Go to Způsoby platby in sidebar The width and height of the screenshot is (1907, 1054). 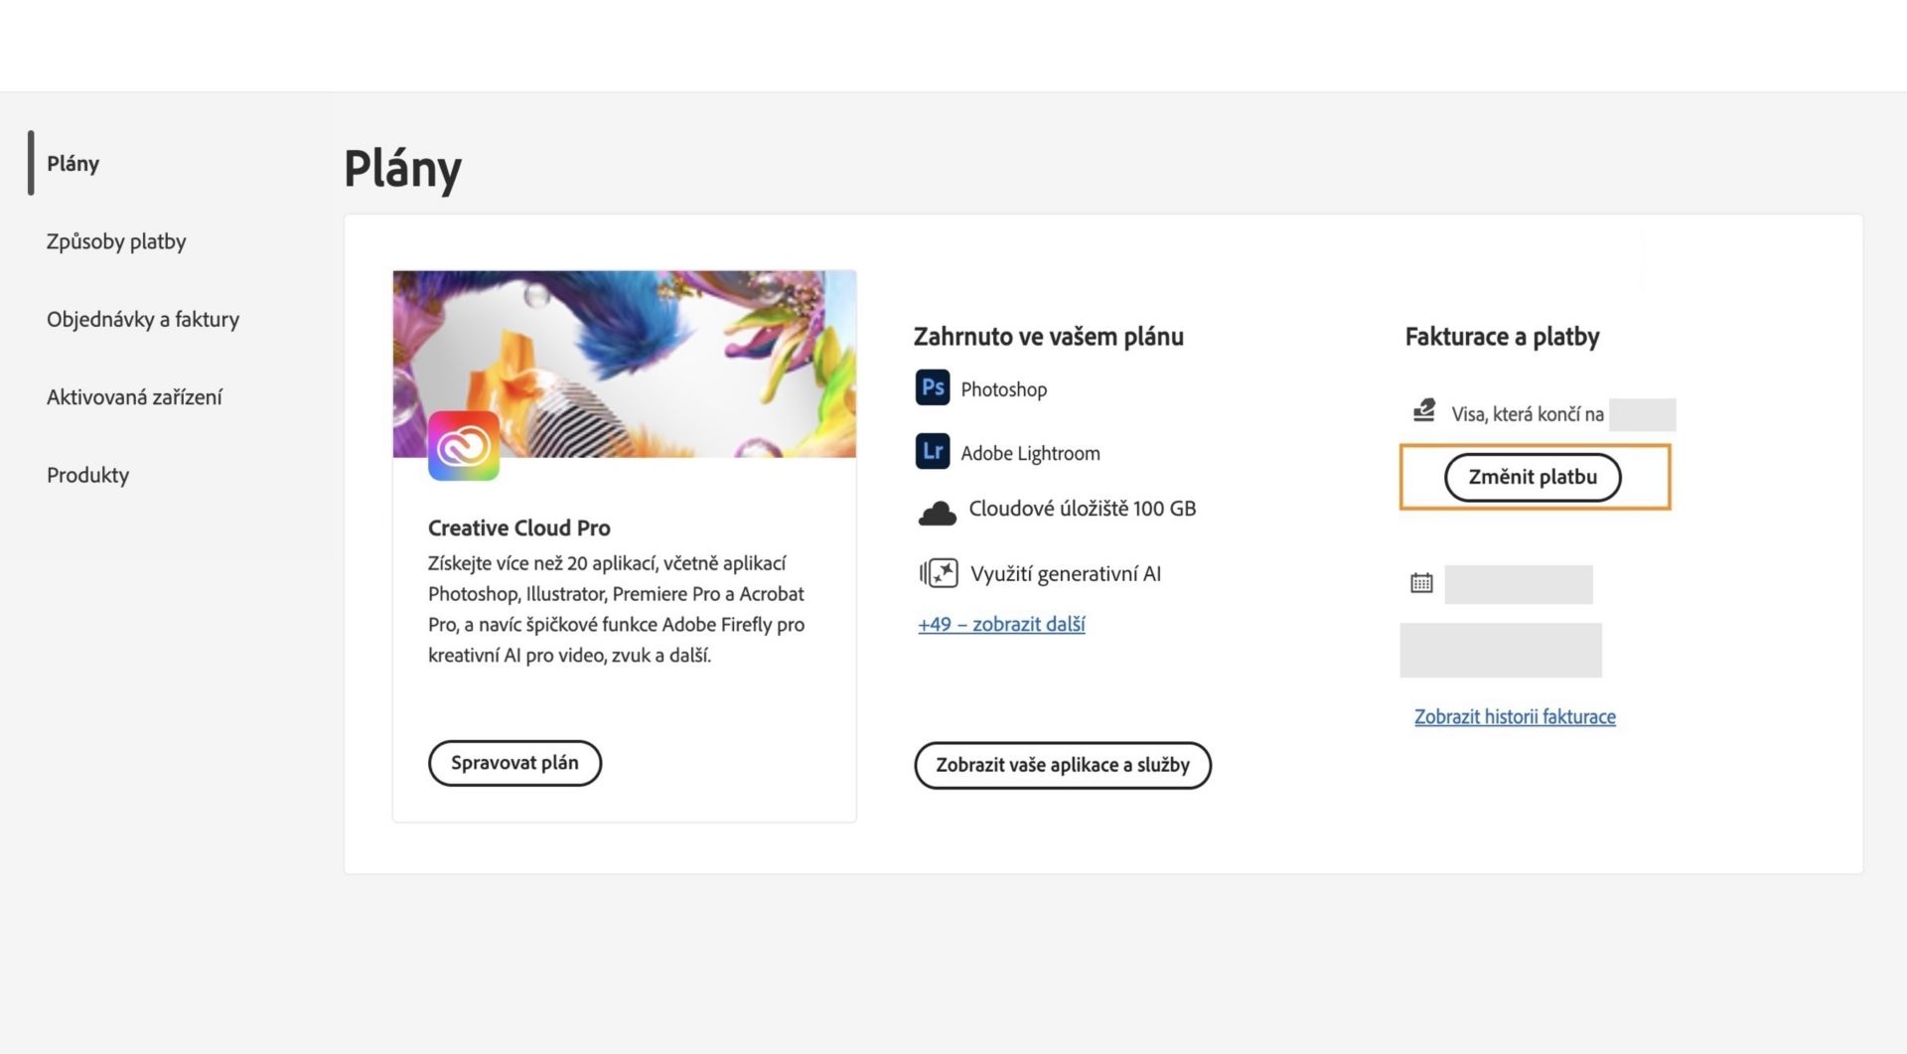[116, 241]
